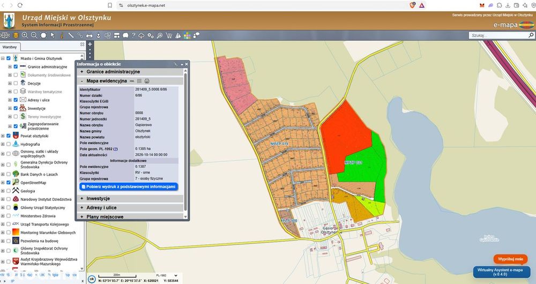Click the geolocation marker tool
The height and width of the screenshot is (284, 536).
coord(99,35)
